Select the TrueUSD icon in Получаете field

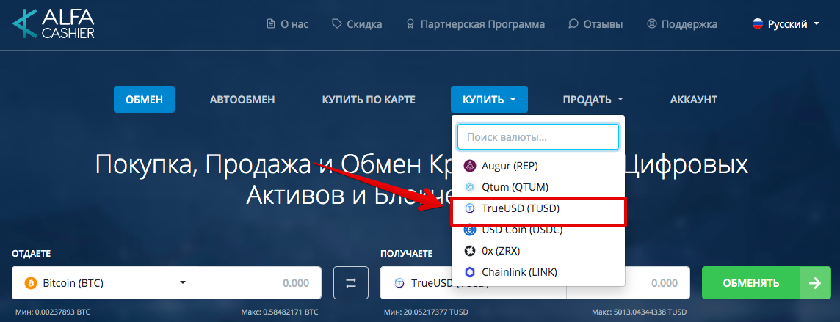399,283
